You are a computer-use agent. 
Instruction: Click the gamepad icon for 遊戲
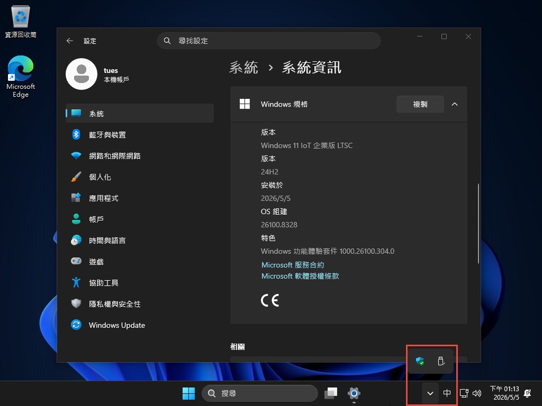click(x=76, y=261)
